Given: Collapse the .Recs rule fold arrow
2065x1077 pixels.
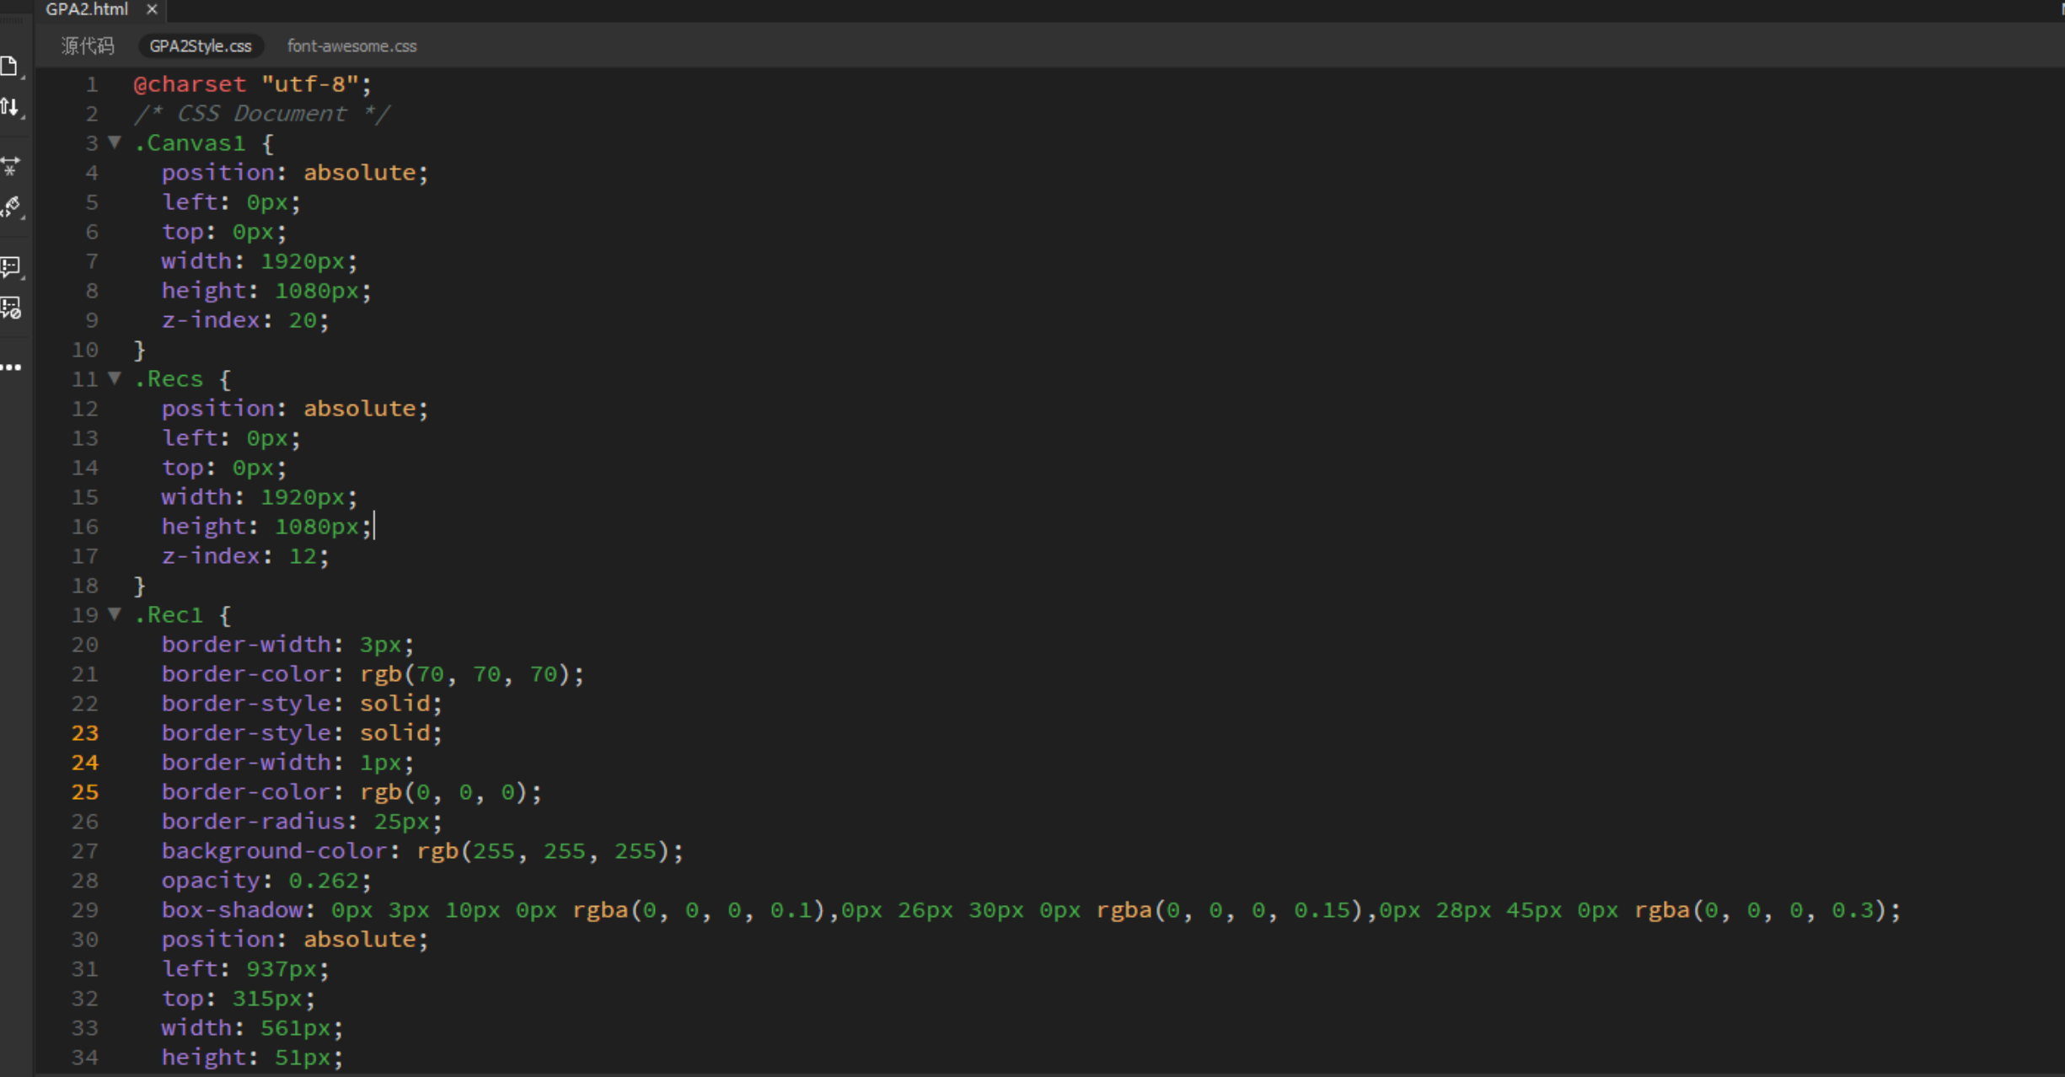Looking at the screenshot, I should pos(115,378).
